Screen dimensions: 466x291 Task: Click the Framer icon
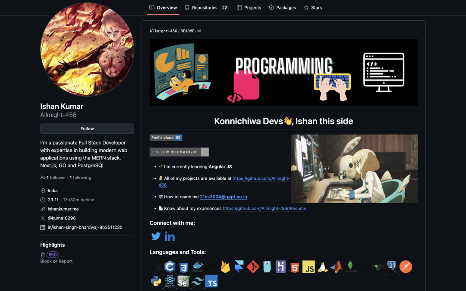239,267
